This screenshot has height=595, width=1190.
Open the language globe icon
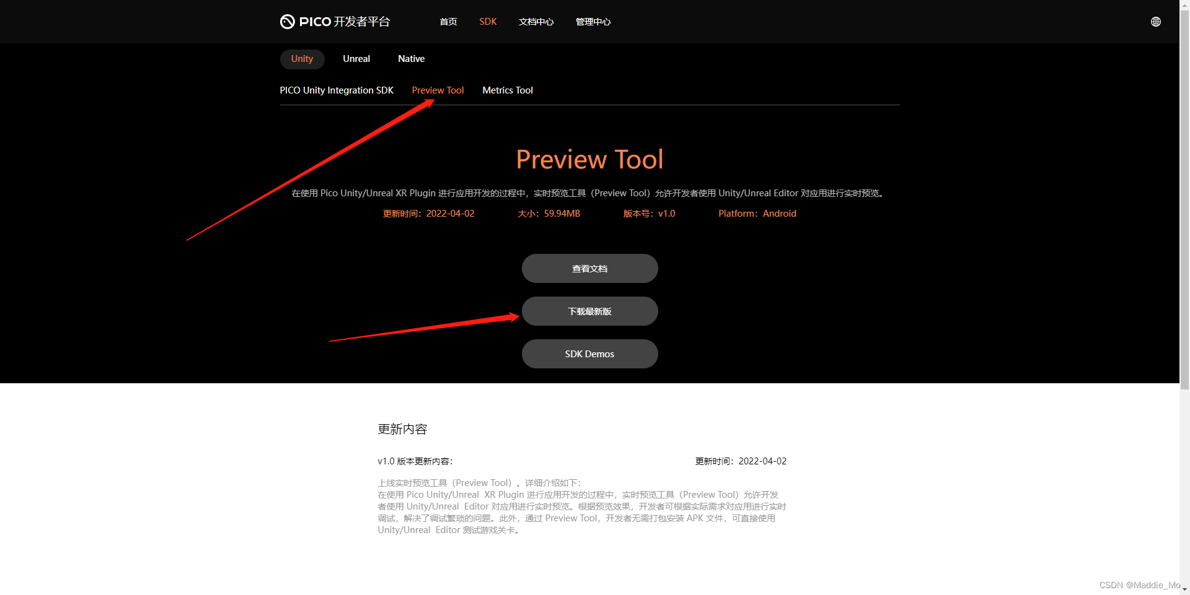(1156, 22)
